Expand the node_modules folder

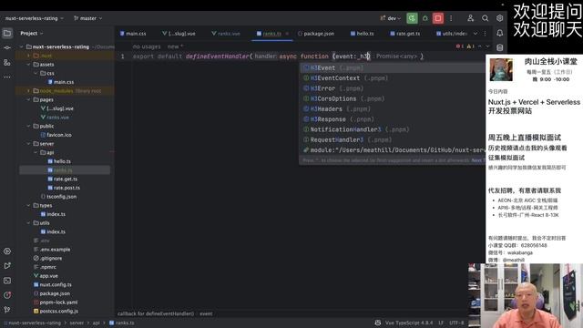28,91
